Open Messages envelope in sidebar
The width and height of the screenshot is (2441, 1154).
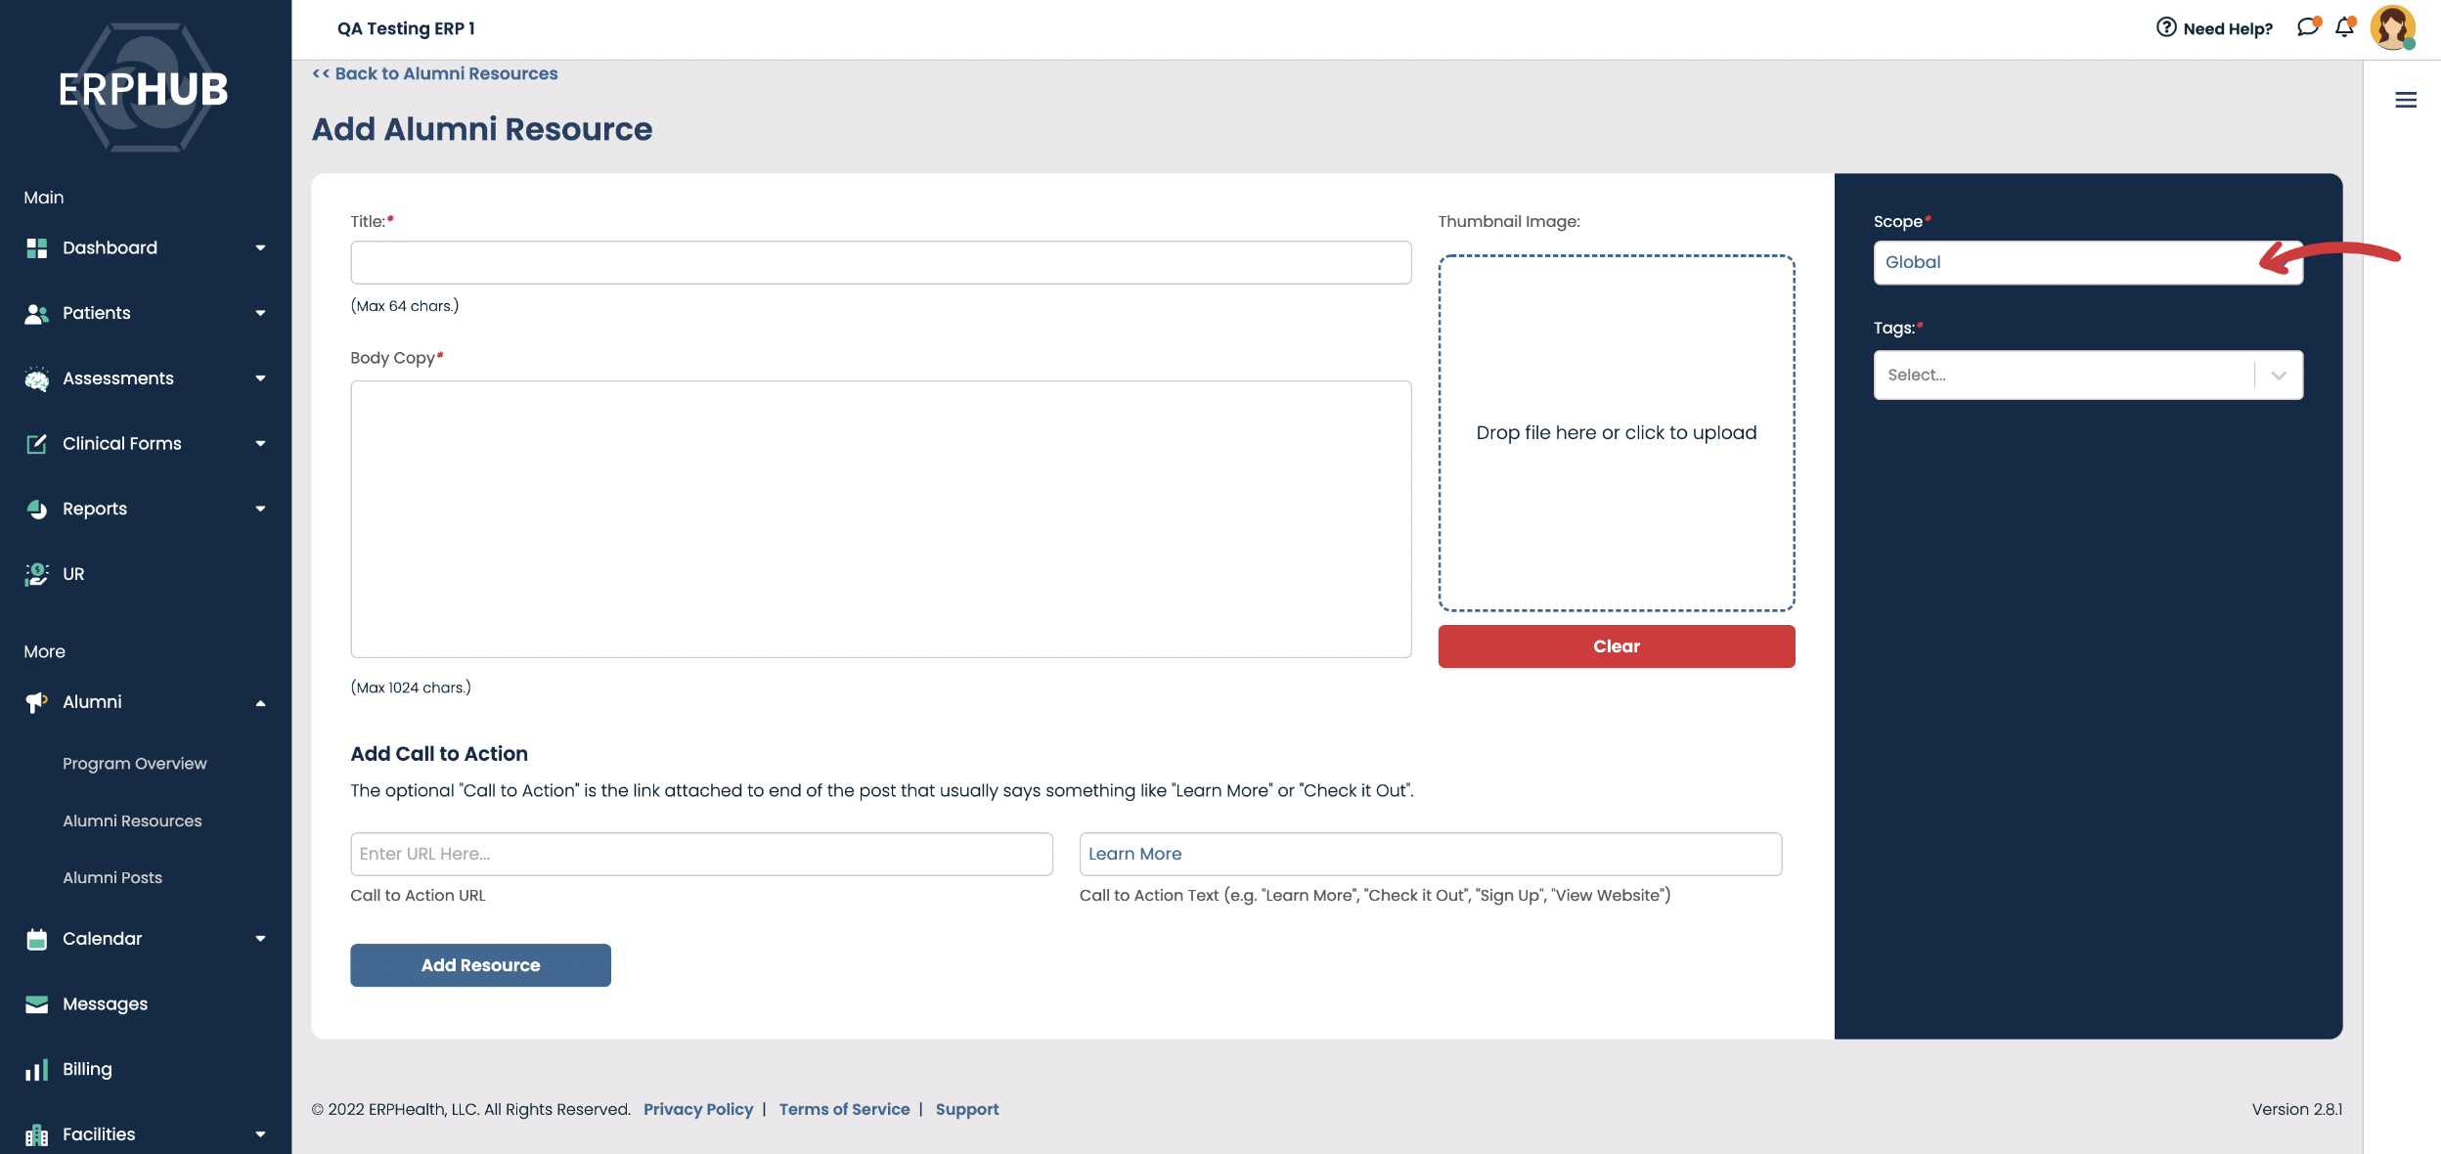[x=37, y=1004]
